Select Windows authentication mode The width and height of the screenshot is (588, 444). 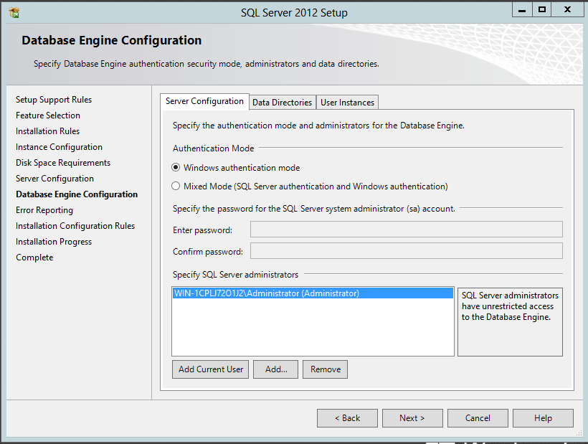pyautogui.click(x=235, y=168)
